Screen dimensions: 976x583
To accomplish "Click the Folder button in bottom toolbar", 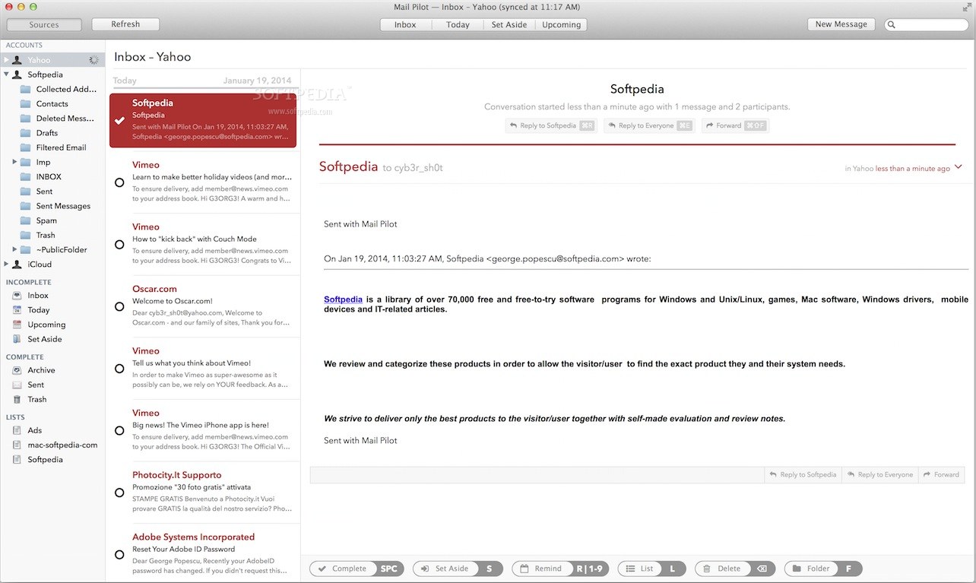I will (823, 569).
